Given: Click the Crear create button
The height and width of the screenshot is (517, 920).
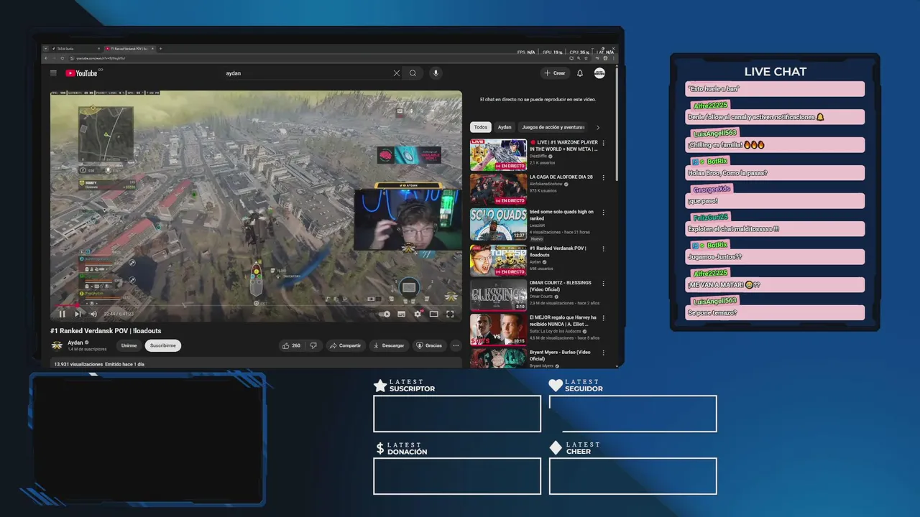Looking at the screenshot, I should 555,73.
